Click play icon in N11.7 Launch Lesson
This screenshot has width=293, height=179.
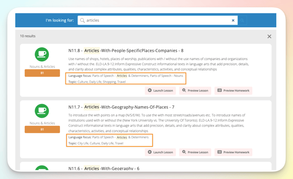(149, 152)
